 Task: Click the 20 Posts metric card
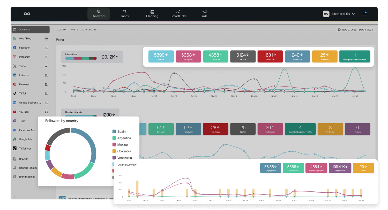point(363,168)
